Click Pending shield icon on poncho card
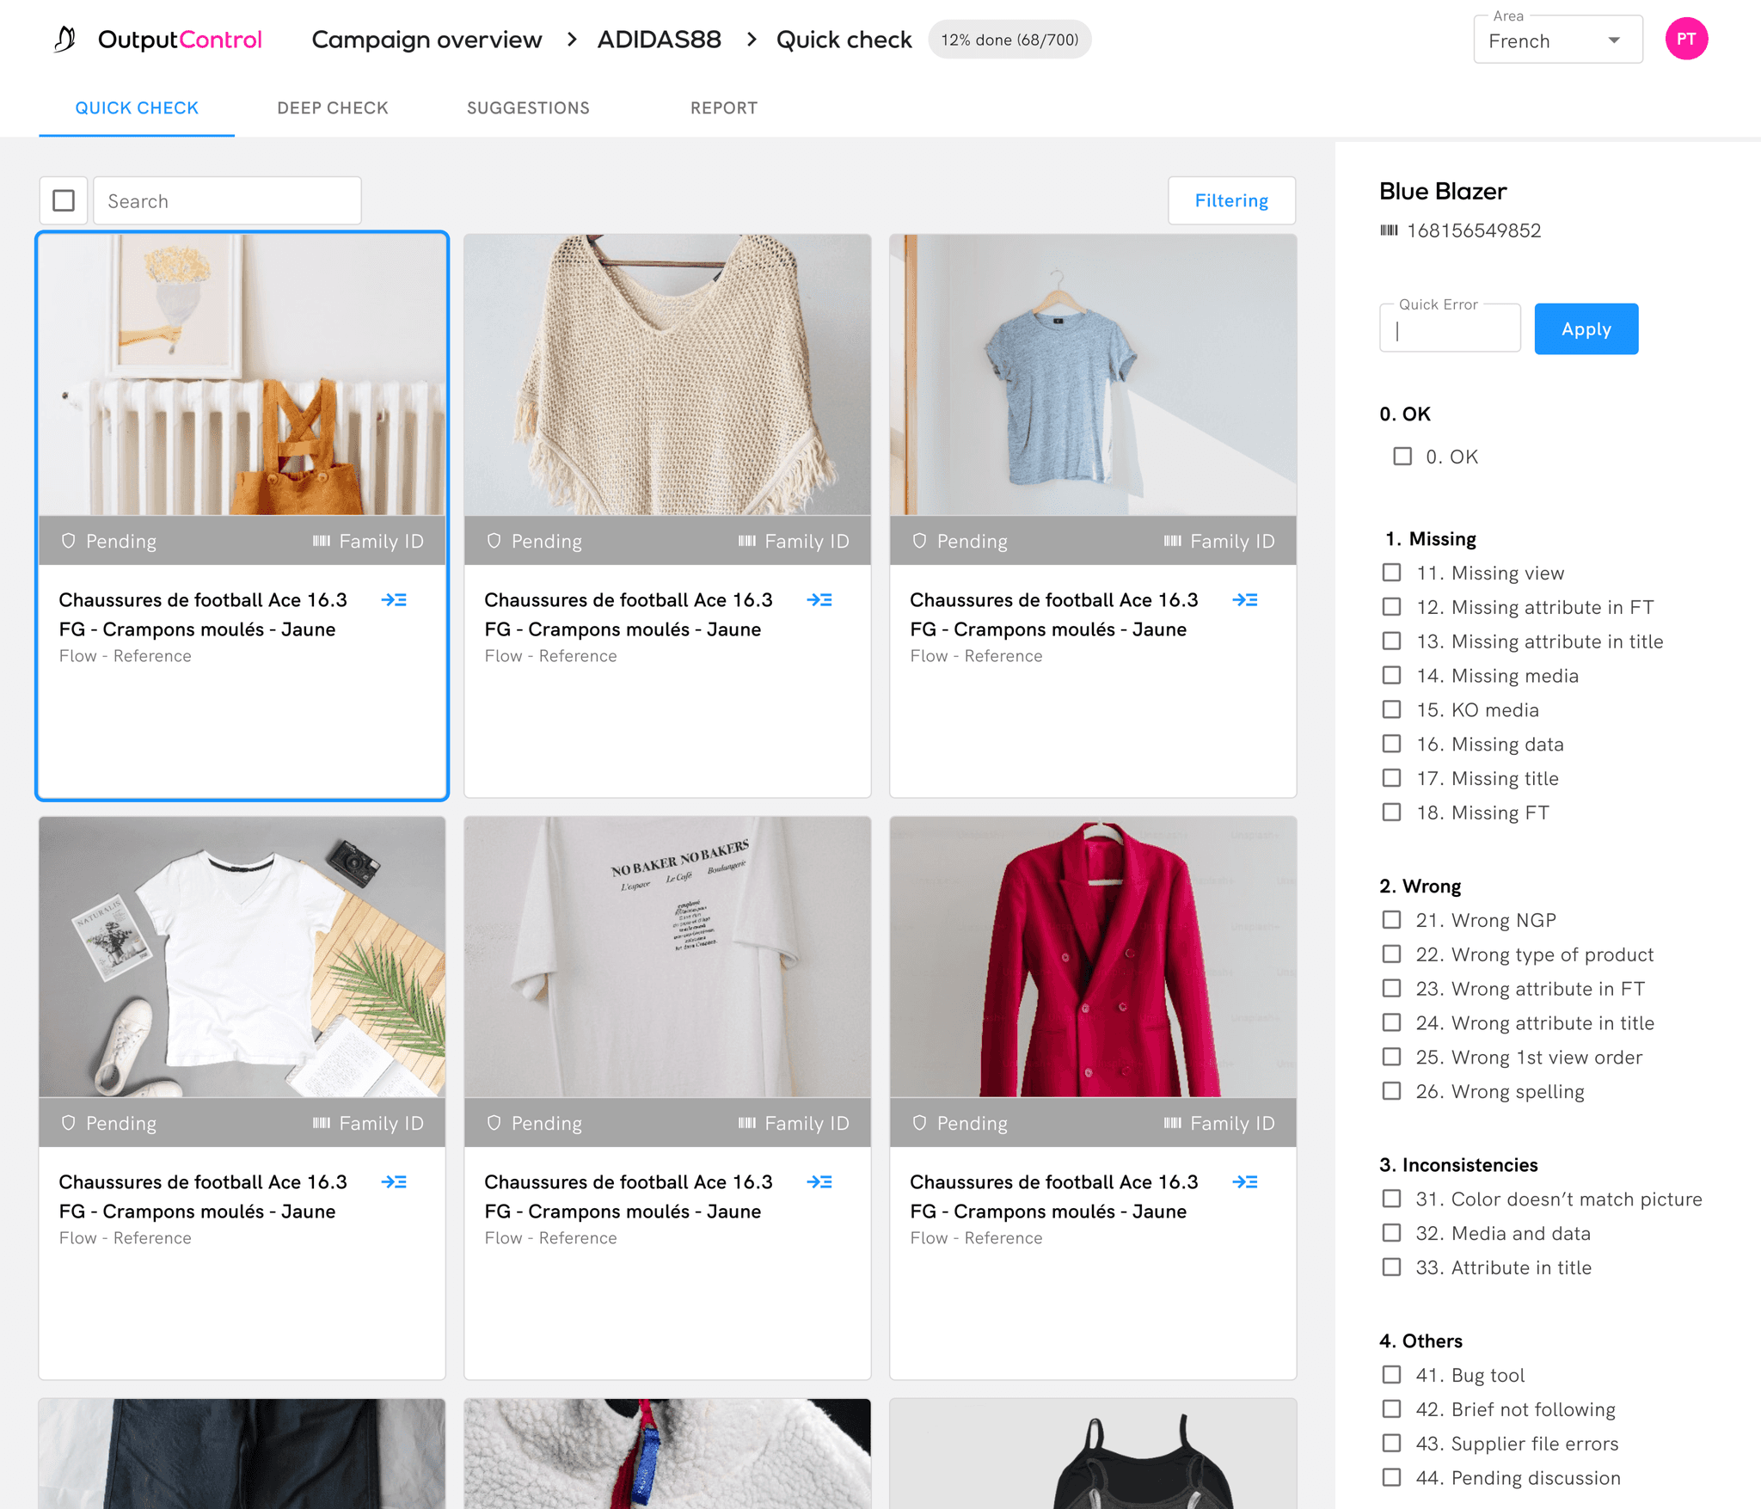The height and width of the screenshot is (1509, 1761). [494, 541]
